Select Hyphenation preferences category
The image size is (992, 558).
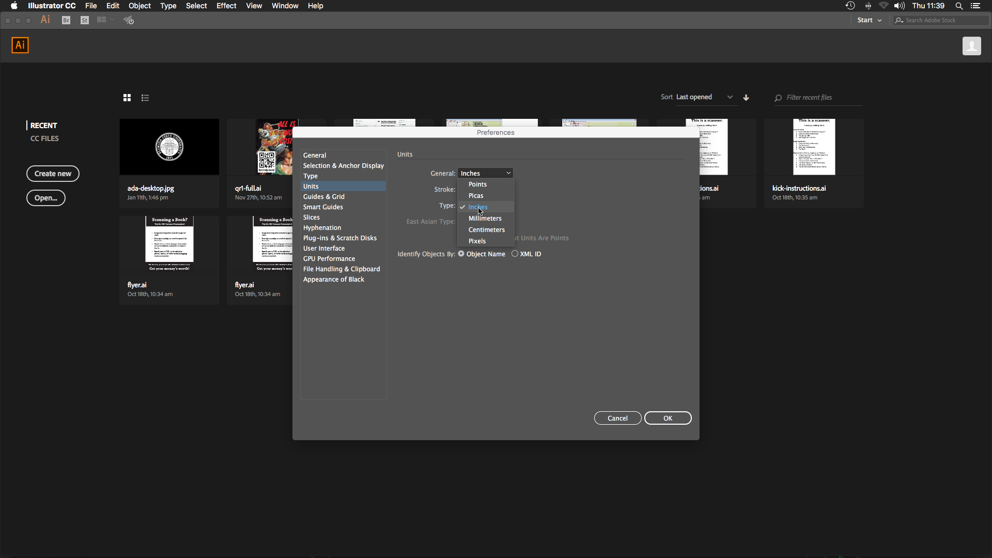(x=343, y=227)
